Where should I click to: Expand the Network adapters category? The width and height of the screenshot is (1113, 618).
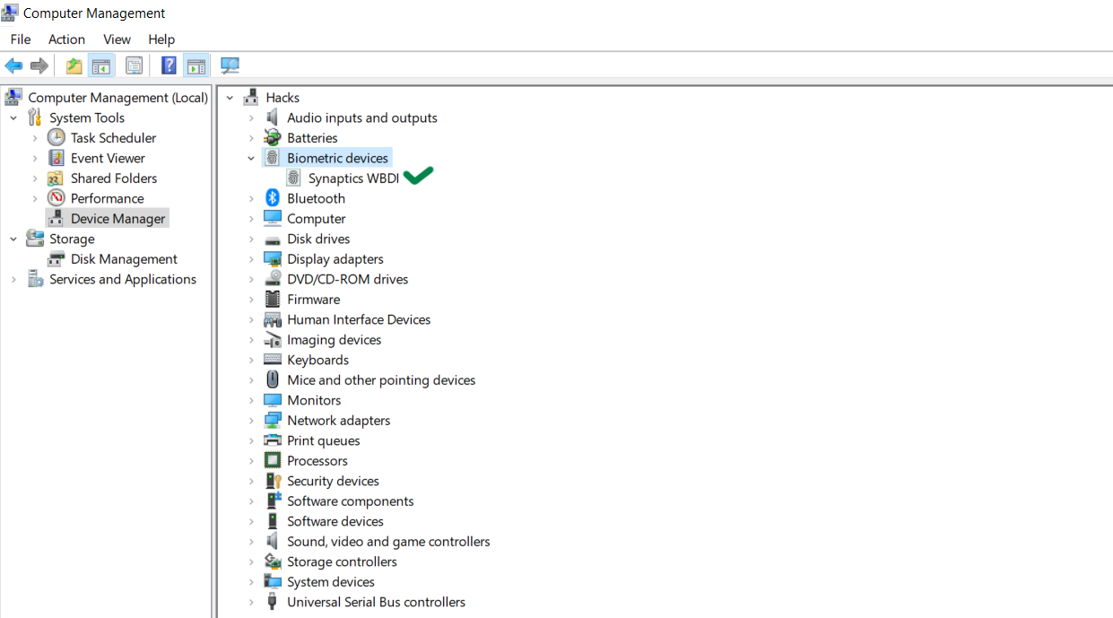pos(251,420)
